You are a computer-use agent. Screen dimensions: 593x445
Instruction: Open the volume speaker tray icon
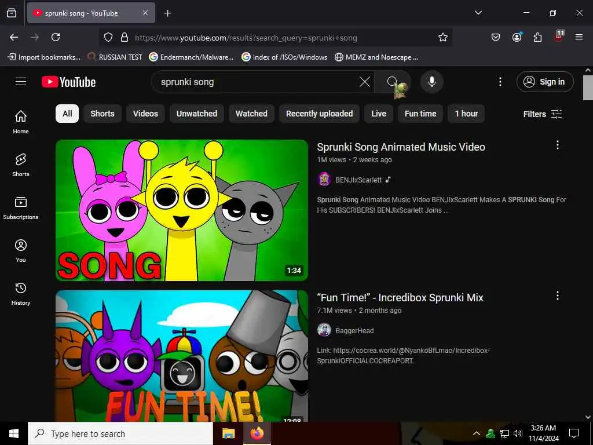click(518, 433)
